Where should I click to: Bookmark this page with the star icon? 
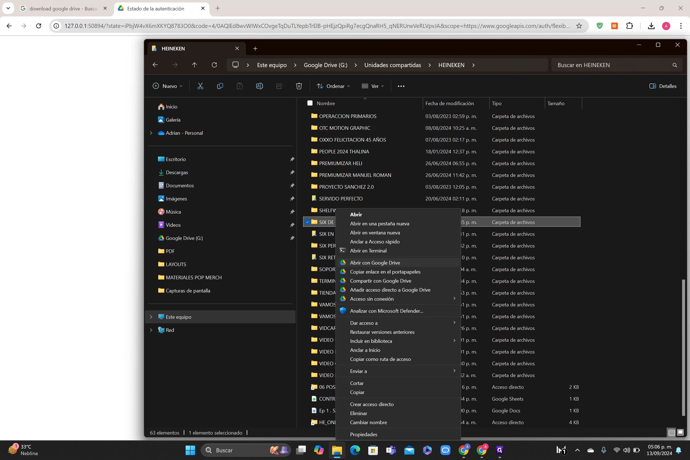coord(579,26)
